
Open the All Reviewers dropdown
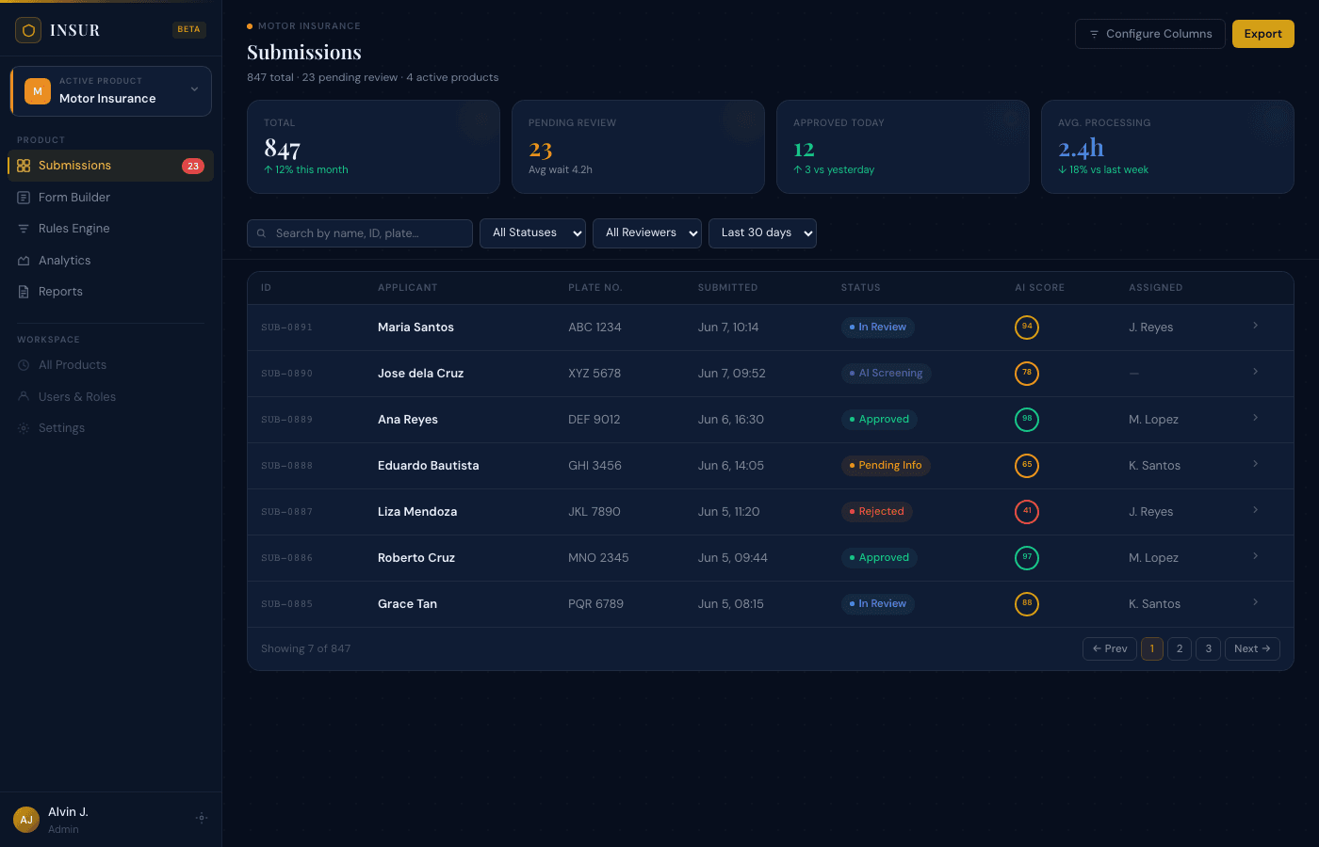[x=647, y=233]
